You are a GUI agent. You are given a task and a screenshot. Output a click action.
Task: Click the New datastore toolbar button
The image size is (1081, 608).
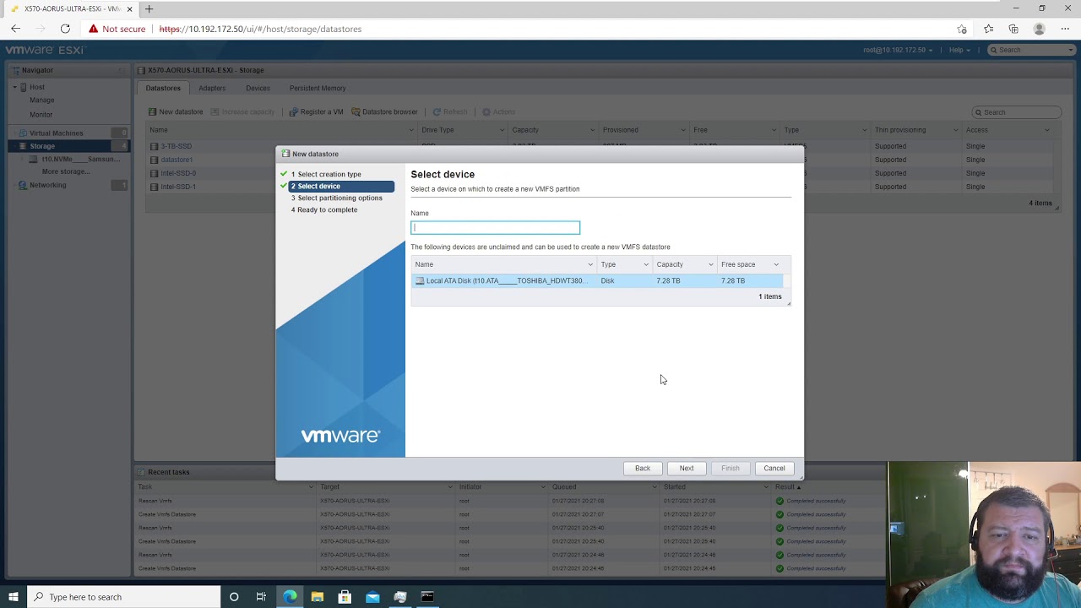coord(176,111)
